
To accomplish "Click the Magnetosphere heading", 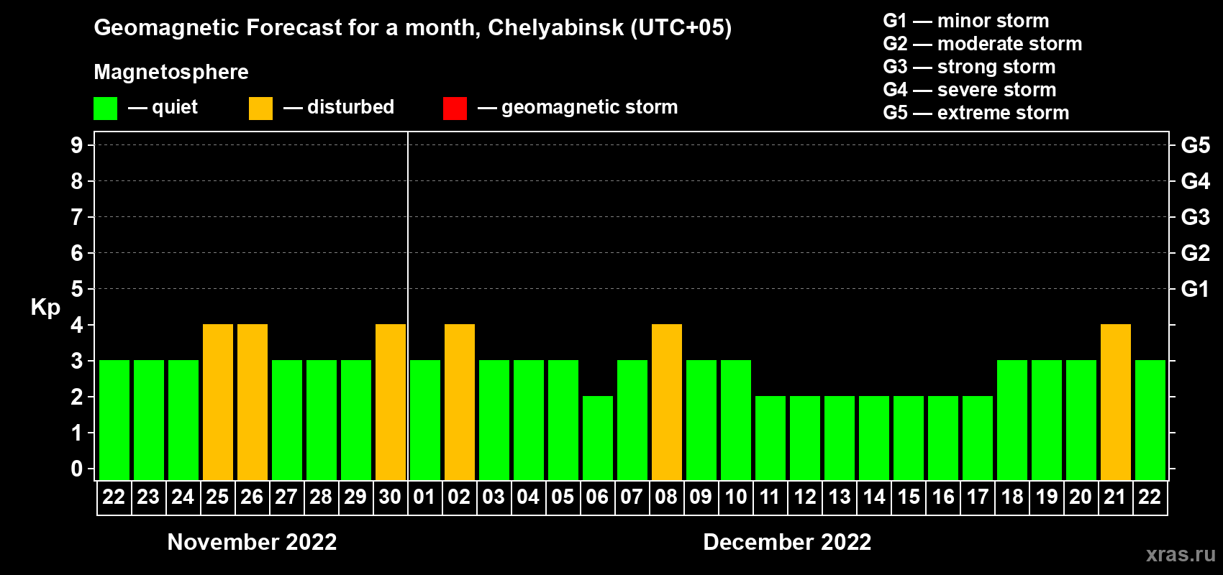I will [x=171, y=72].
